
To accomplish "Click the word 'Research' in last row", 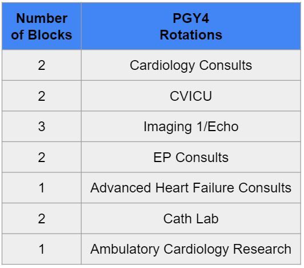I will point(262,249).
